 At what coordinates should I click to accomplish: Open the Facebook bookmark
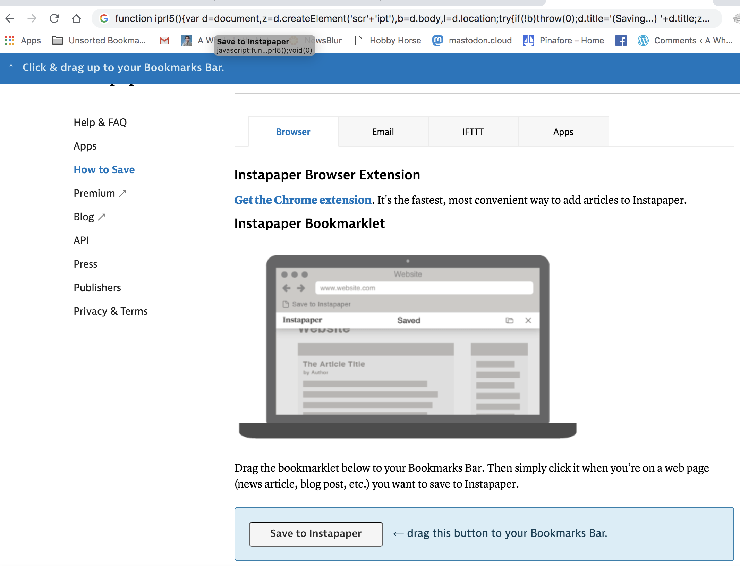(621, 41)
